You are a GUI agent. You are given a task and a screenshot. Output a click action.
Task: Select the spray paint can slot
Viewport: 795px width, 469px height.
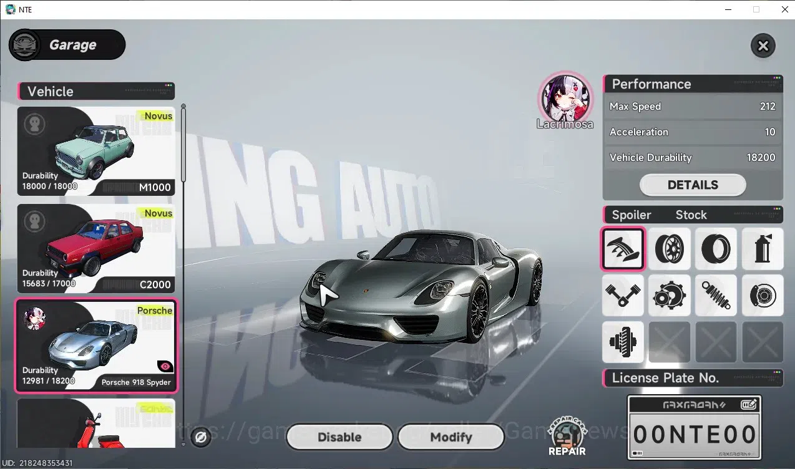pos(763,248)
